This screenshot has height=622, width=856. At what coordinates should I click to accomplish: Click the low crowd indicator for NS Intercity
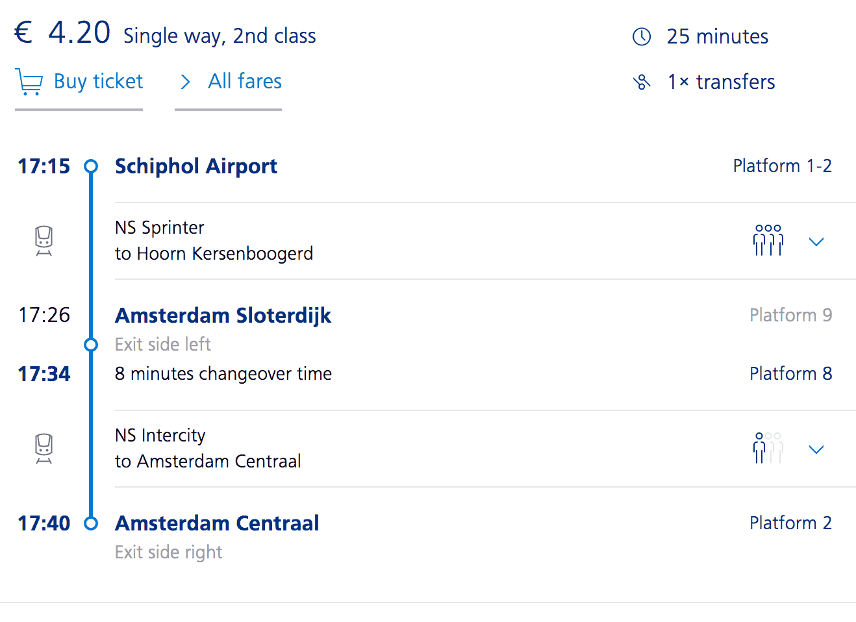pos(768,449)
